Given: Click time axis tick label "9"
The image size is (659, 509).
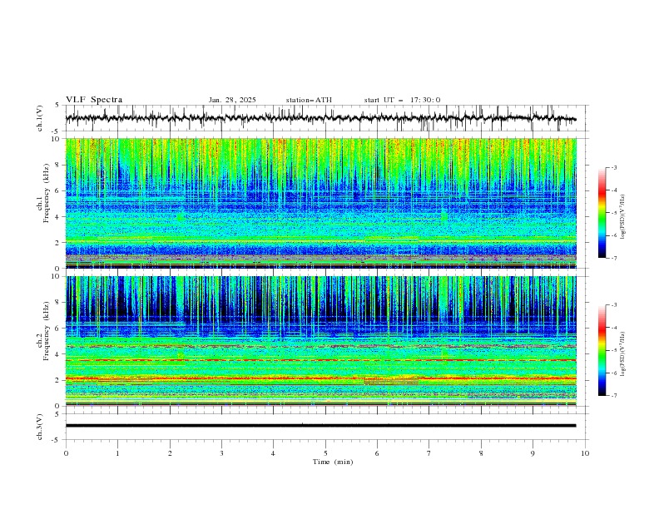Looking at the screenshot, I should 533,453.
